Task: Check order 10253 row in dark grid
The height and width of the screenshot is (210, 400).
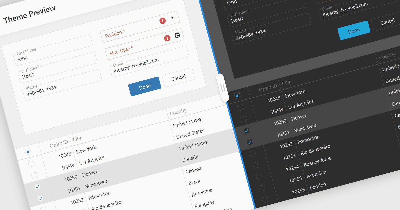Action: tap(256, 165)
